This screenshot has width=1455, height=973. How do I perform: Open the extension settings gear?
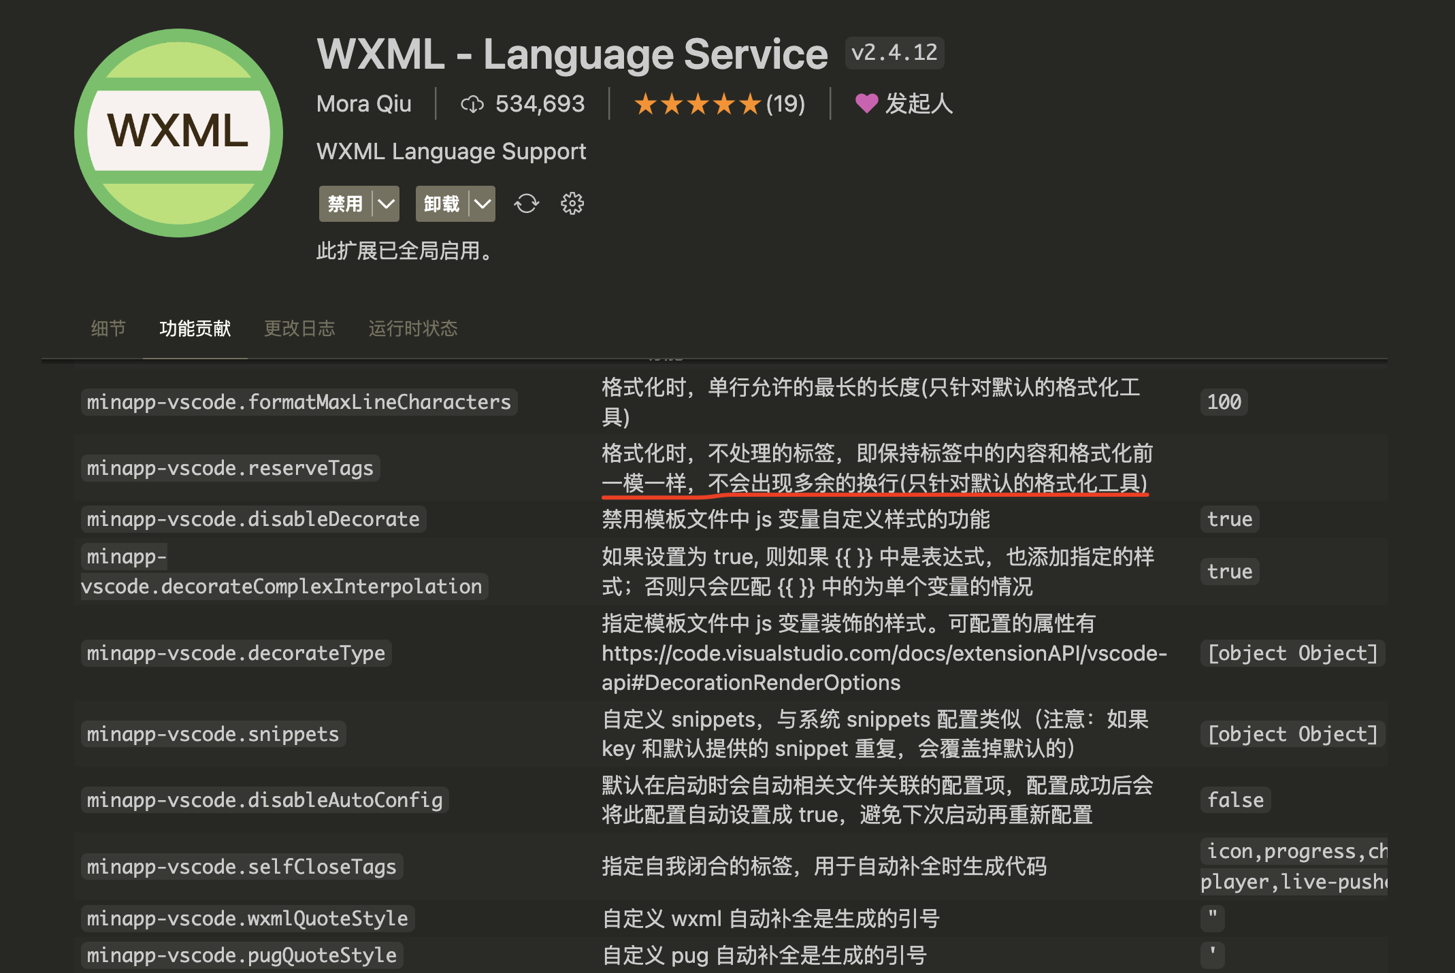[x=572, y=203]
